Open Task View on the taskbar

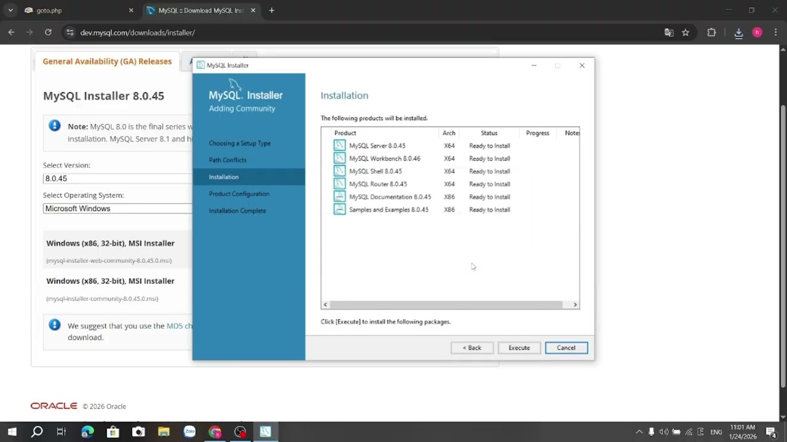(61, 432)
